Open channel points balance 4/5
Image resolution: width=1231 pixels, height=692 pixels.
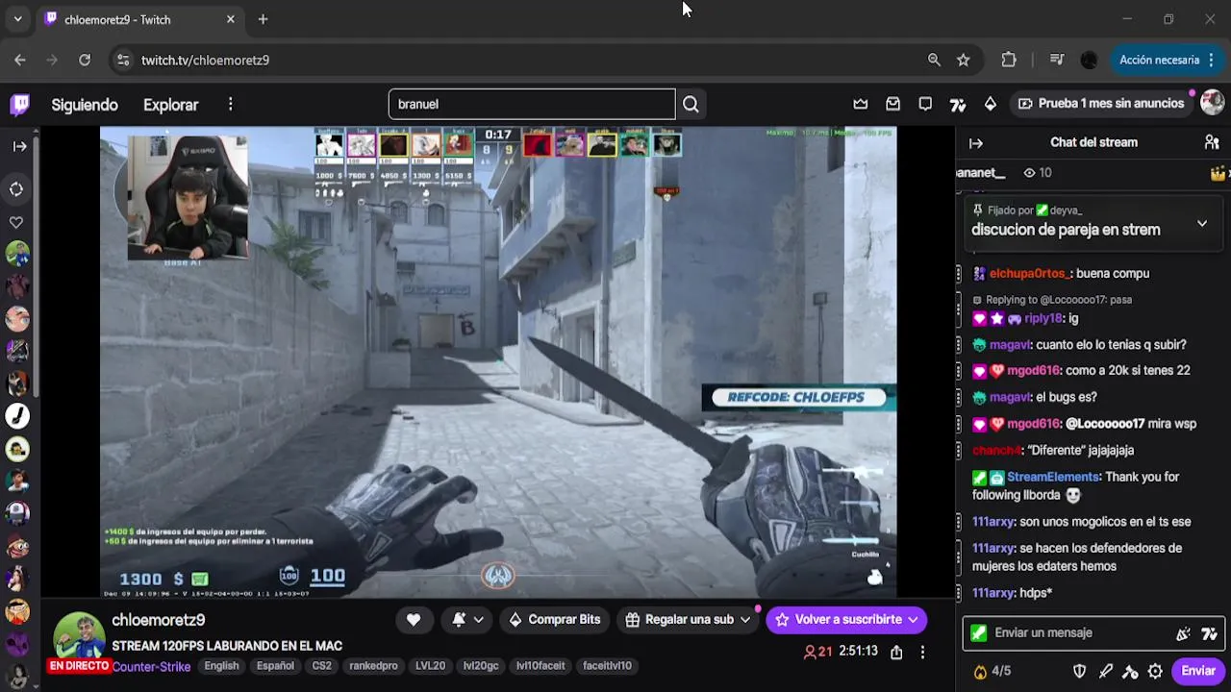(x=992, y=671)
